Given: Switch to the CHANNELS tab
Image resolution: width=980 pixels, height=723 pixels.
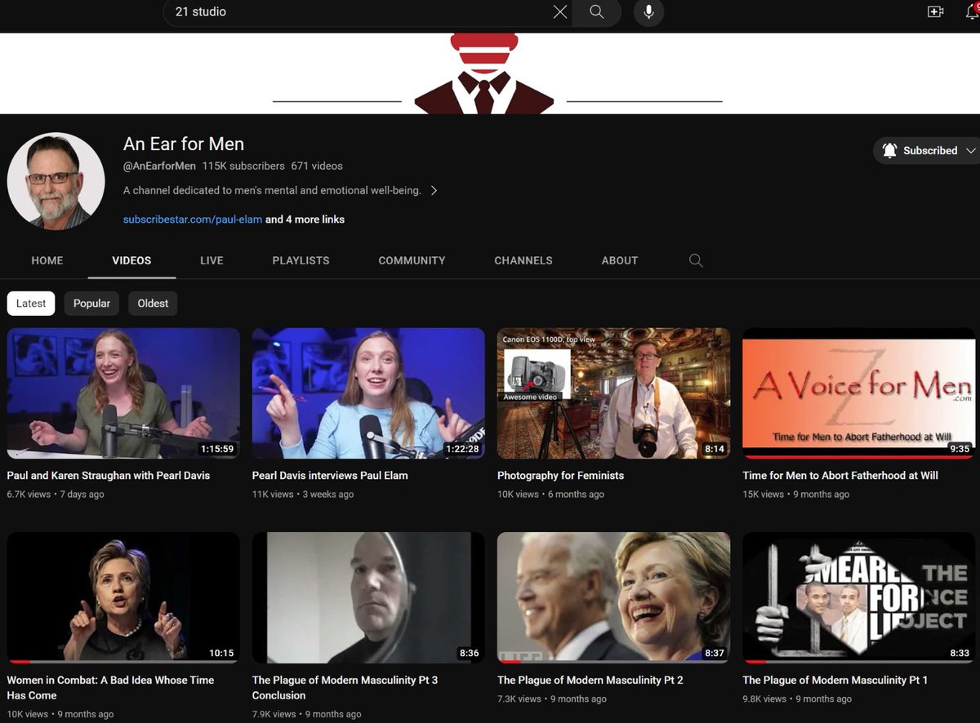Looking at the screenshot, I should pyautogui.click(x=523, y=260).
